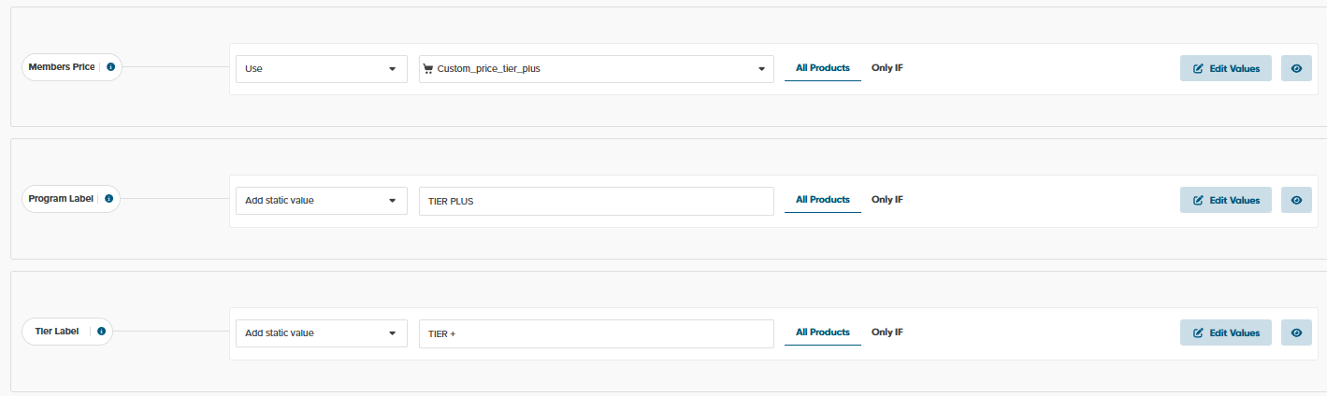Click info icon beside Program Label
Image resolution: width=1327 pixels, height=396 pixels.
pos(109,199)
